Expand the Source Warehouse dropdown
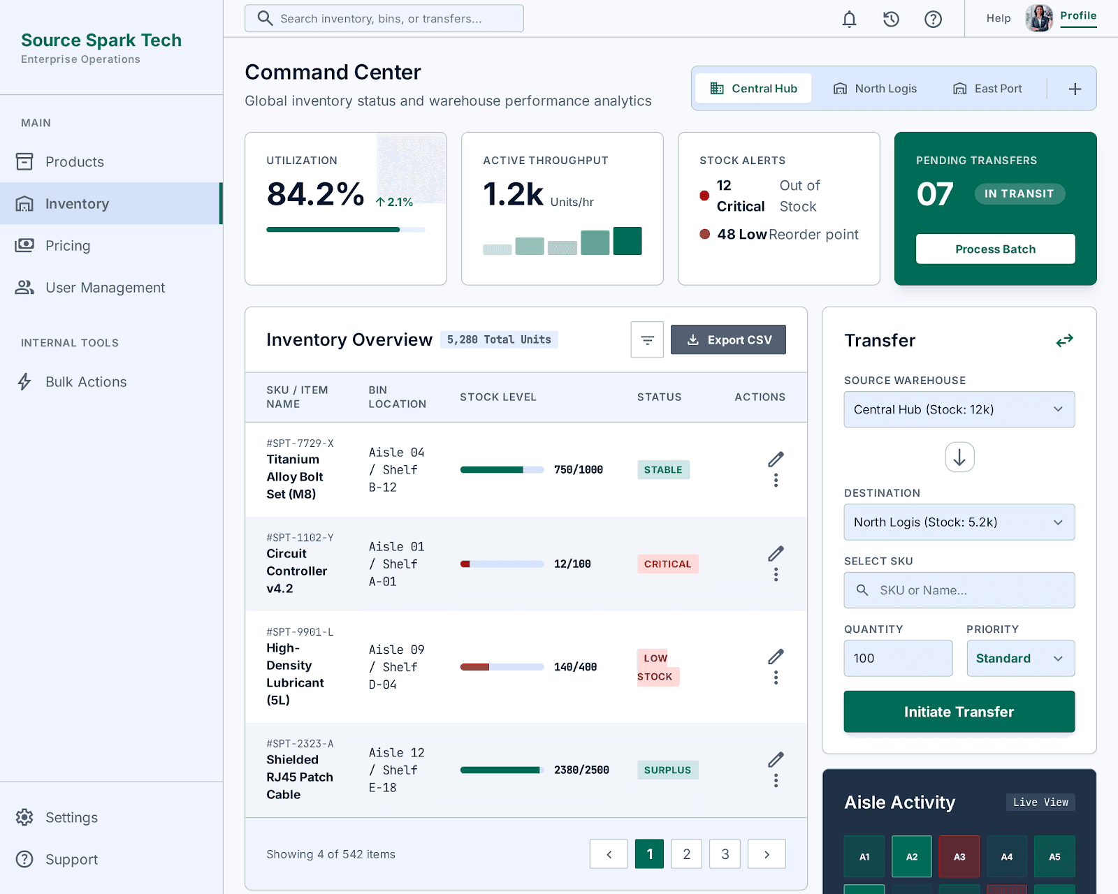This screenshot has height=894, width=1118. click(959, 409)
